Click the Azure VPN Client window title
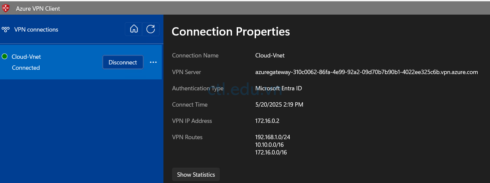 [x=38, y=9]
